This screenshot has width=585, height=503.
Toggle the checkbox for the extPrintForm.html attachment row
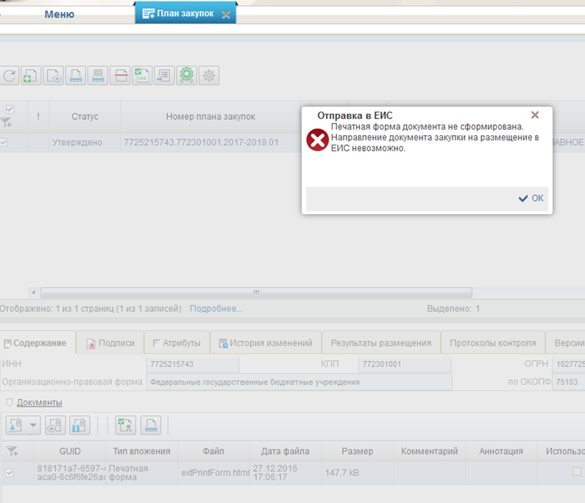10,473
